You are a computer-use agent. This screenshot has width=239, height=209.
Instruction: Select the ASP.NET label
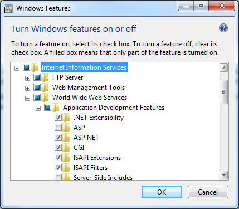86,138
